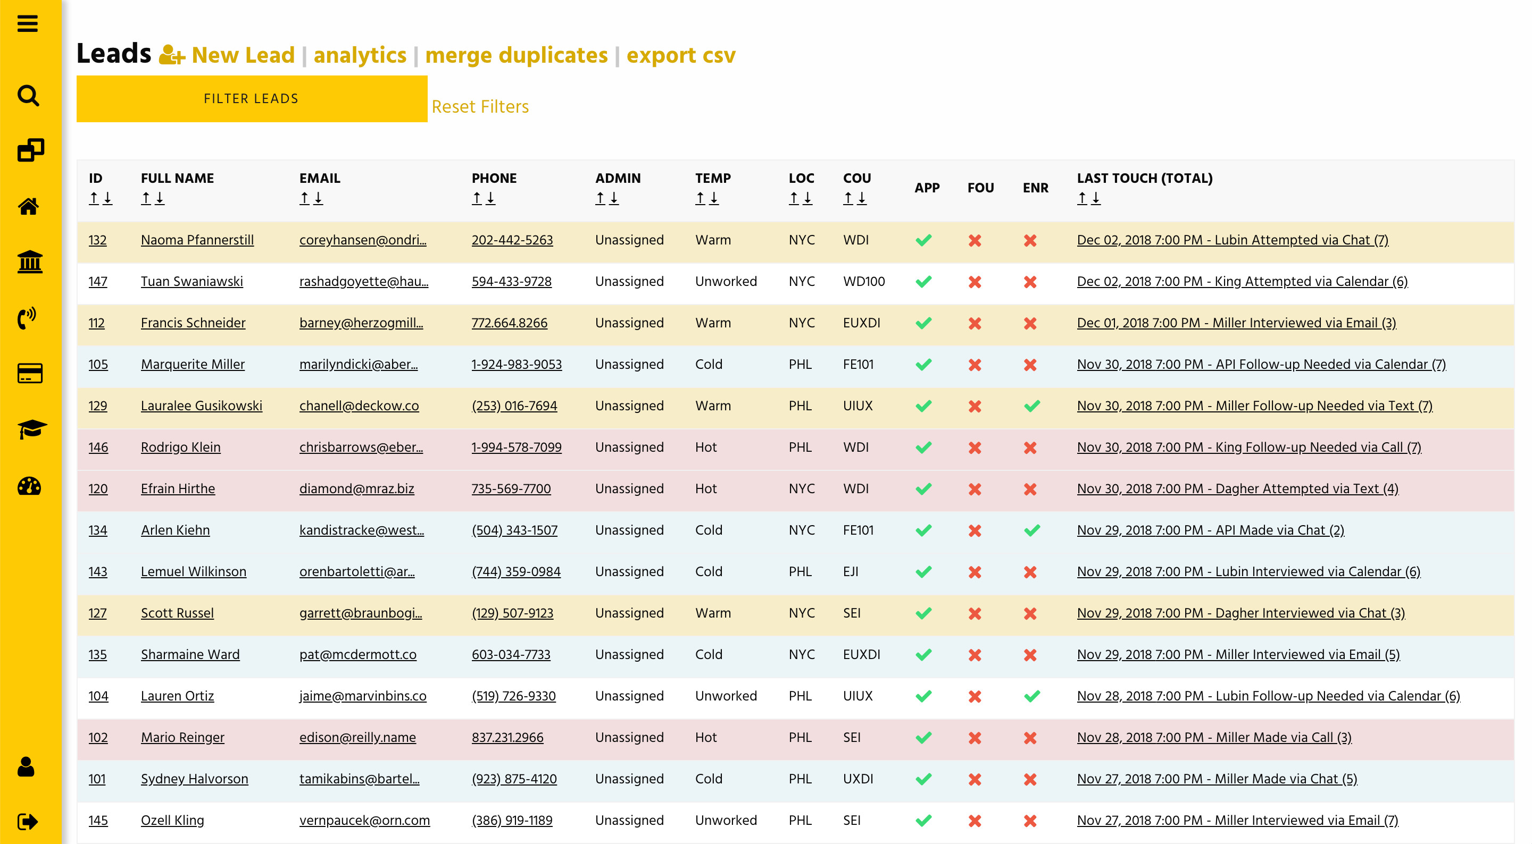Image resolution: width=1532 pixels, height=844 pixels.
Task: Open the user profile icon
Action: (x=27, y=767)
